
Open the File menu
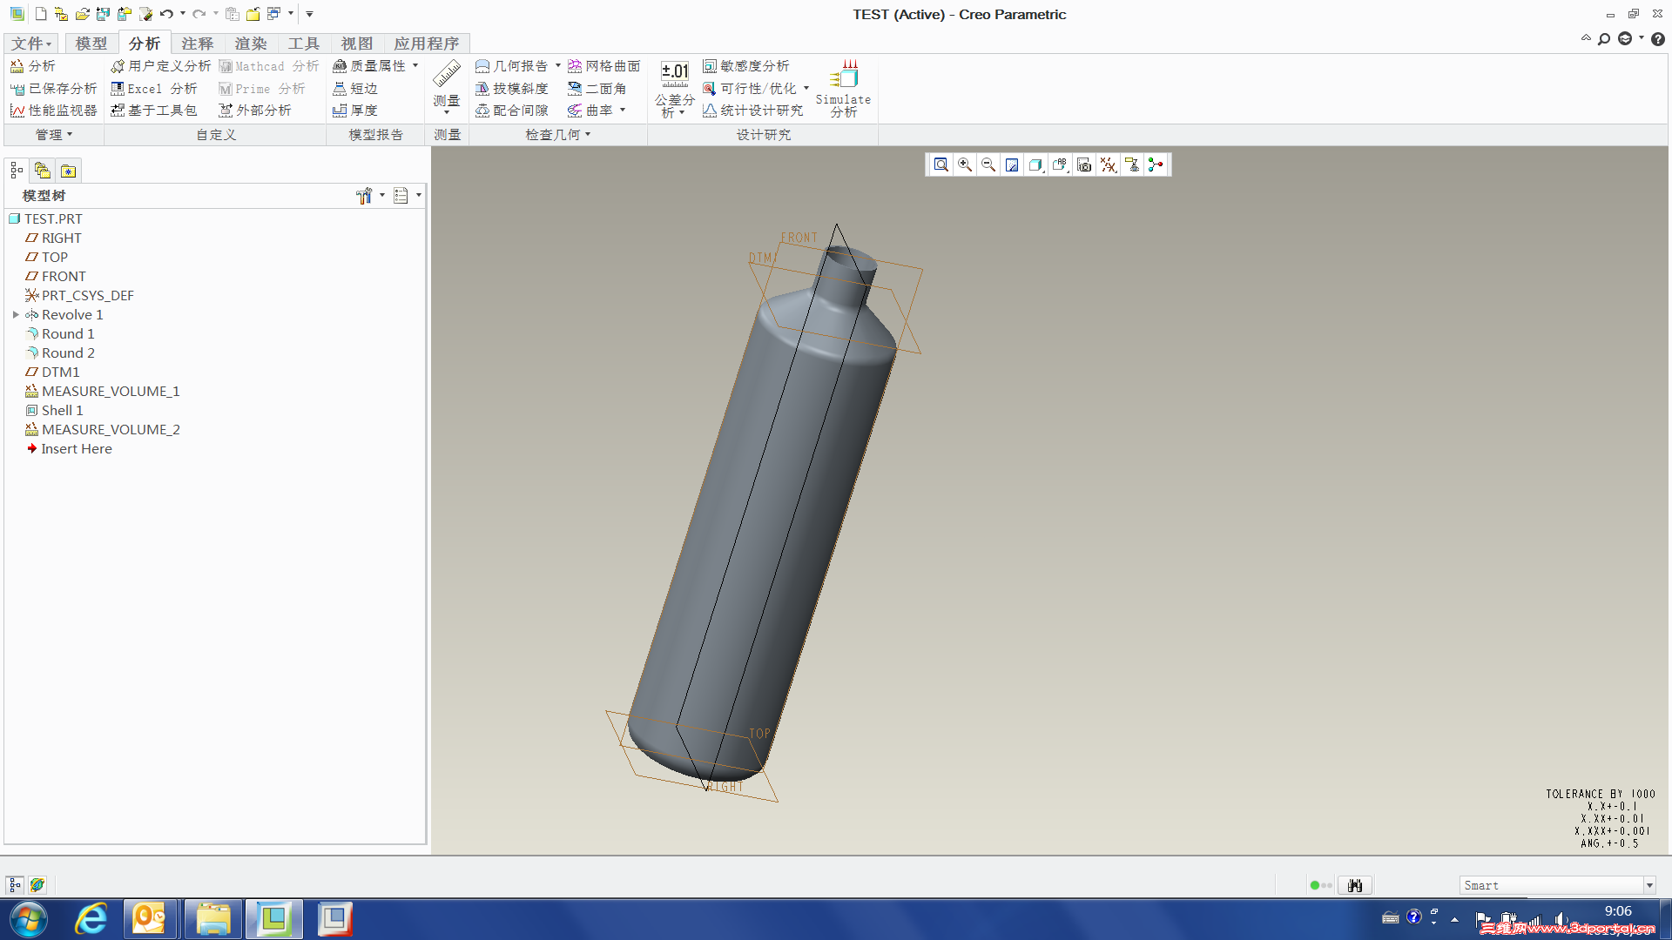coord(32,44)
